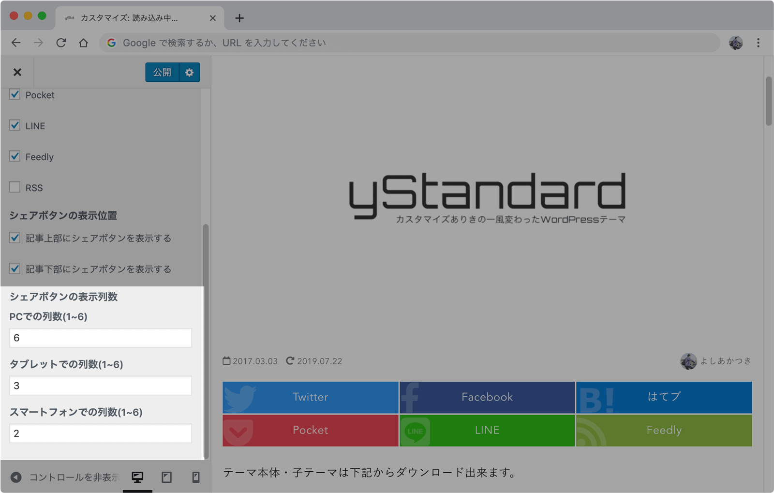Click コントロールを非表示 collapse arrow icon
Screen dimensions: 774x493
[16, 477]
